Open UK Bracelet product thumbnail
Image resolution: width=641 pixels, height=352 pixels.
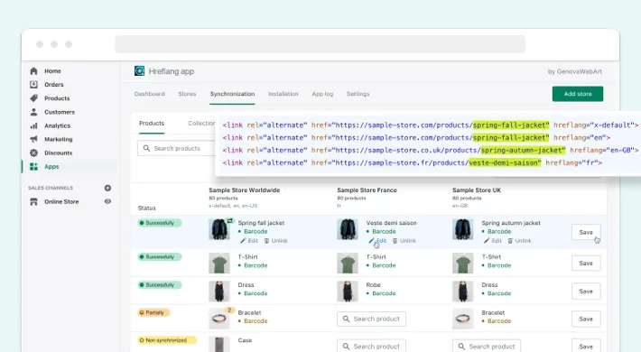tap(463, 319)
